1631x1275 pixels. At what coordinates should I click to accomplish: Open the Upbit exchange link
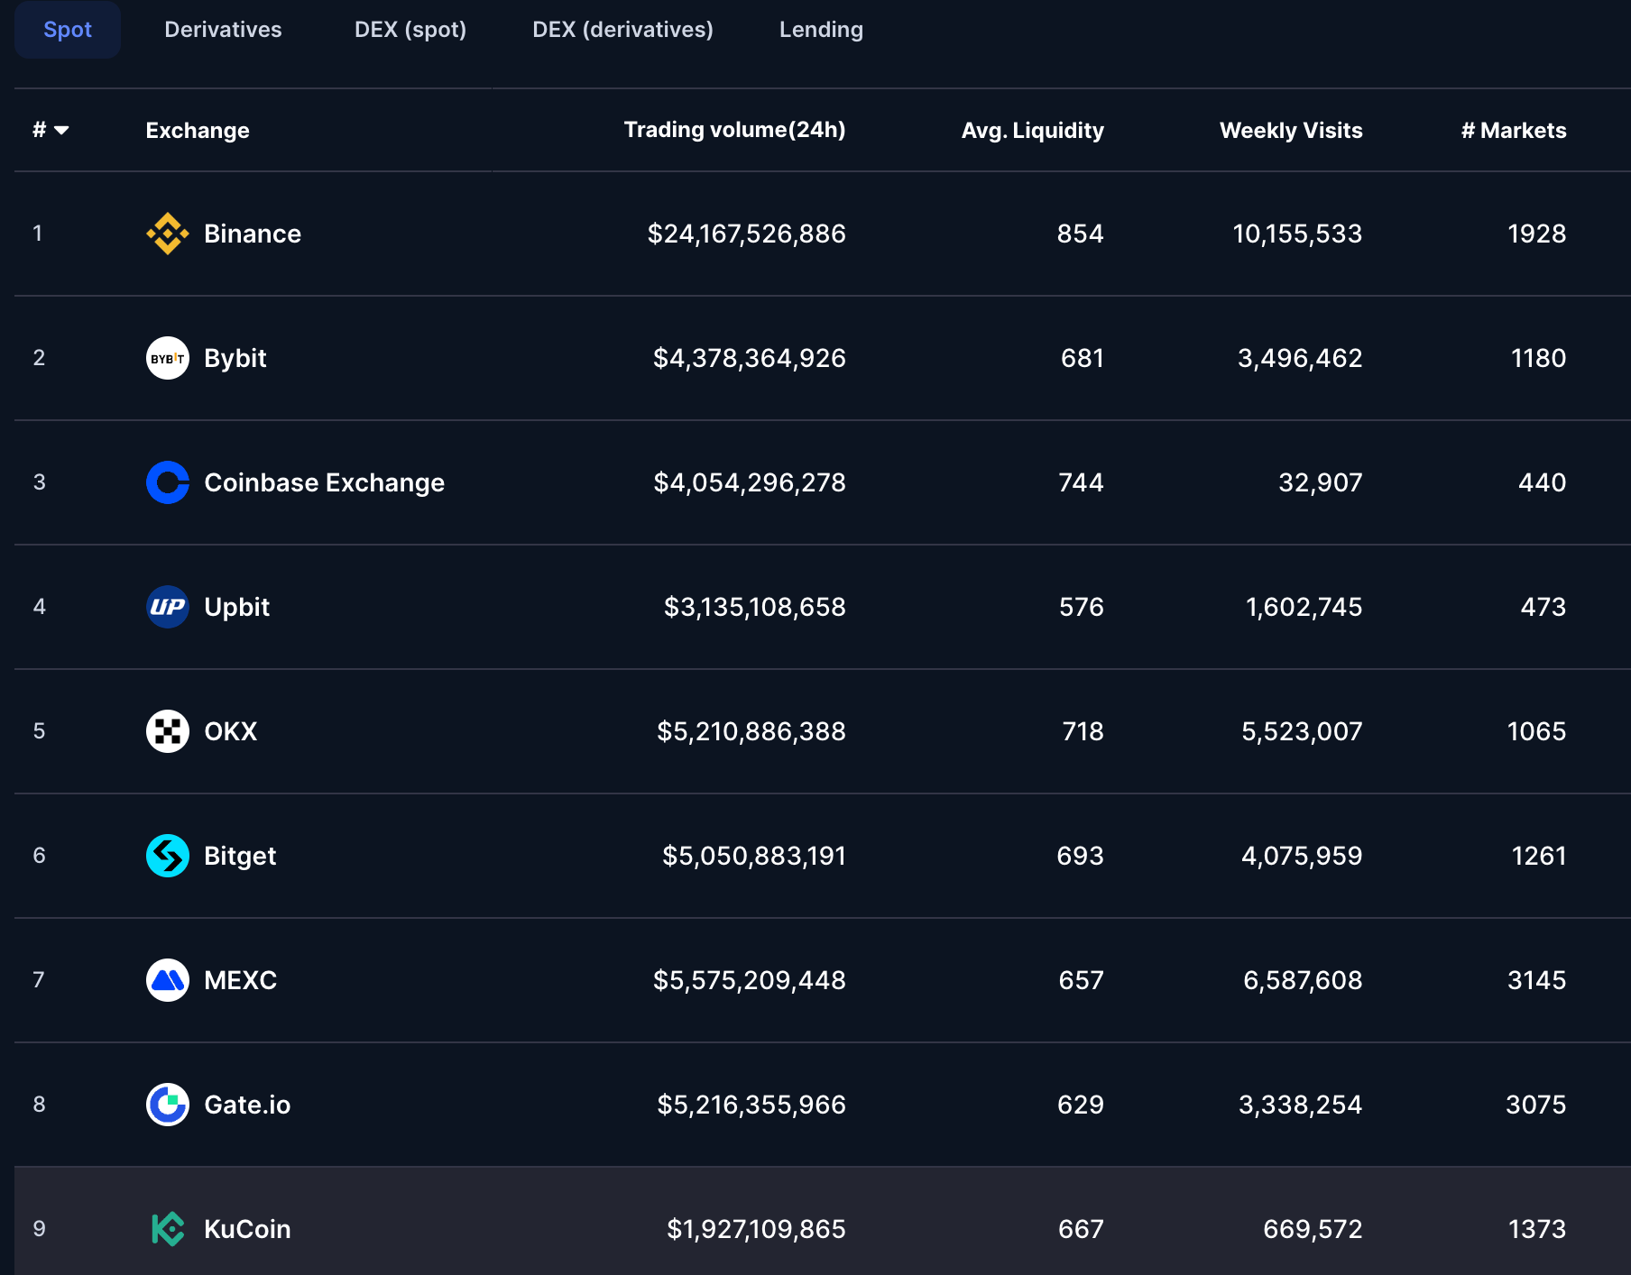pyautogui.click(x=237, y=607)
